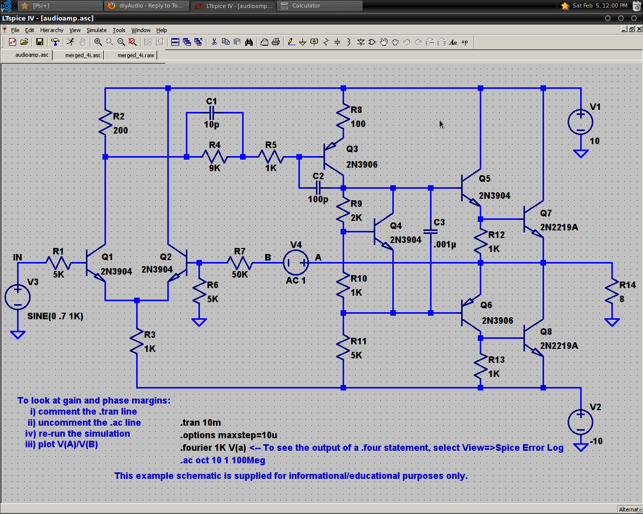Open the Help menu
Image resolution: width=643 pixels, height=514 pixels.
(x=161, y=30)
